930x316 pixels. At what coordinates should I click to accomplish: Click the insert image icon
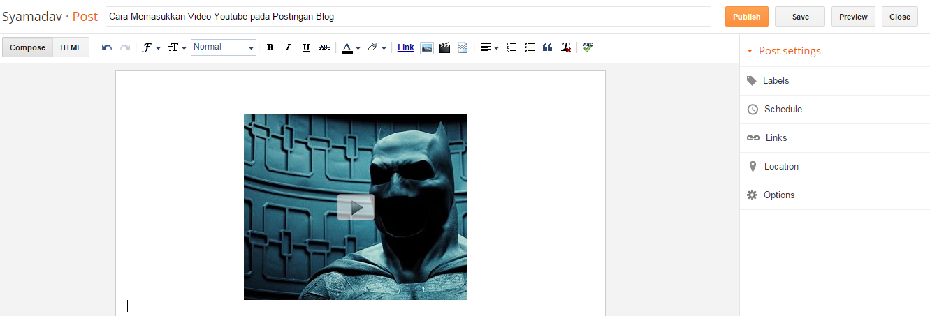(426, 47)
